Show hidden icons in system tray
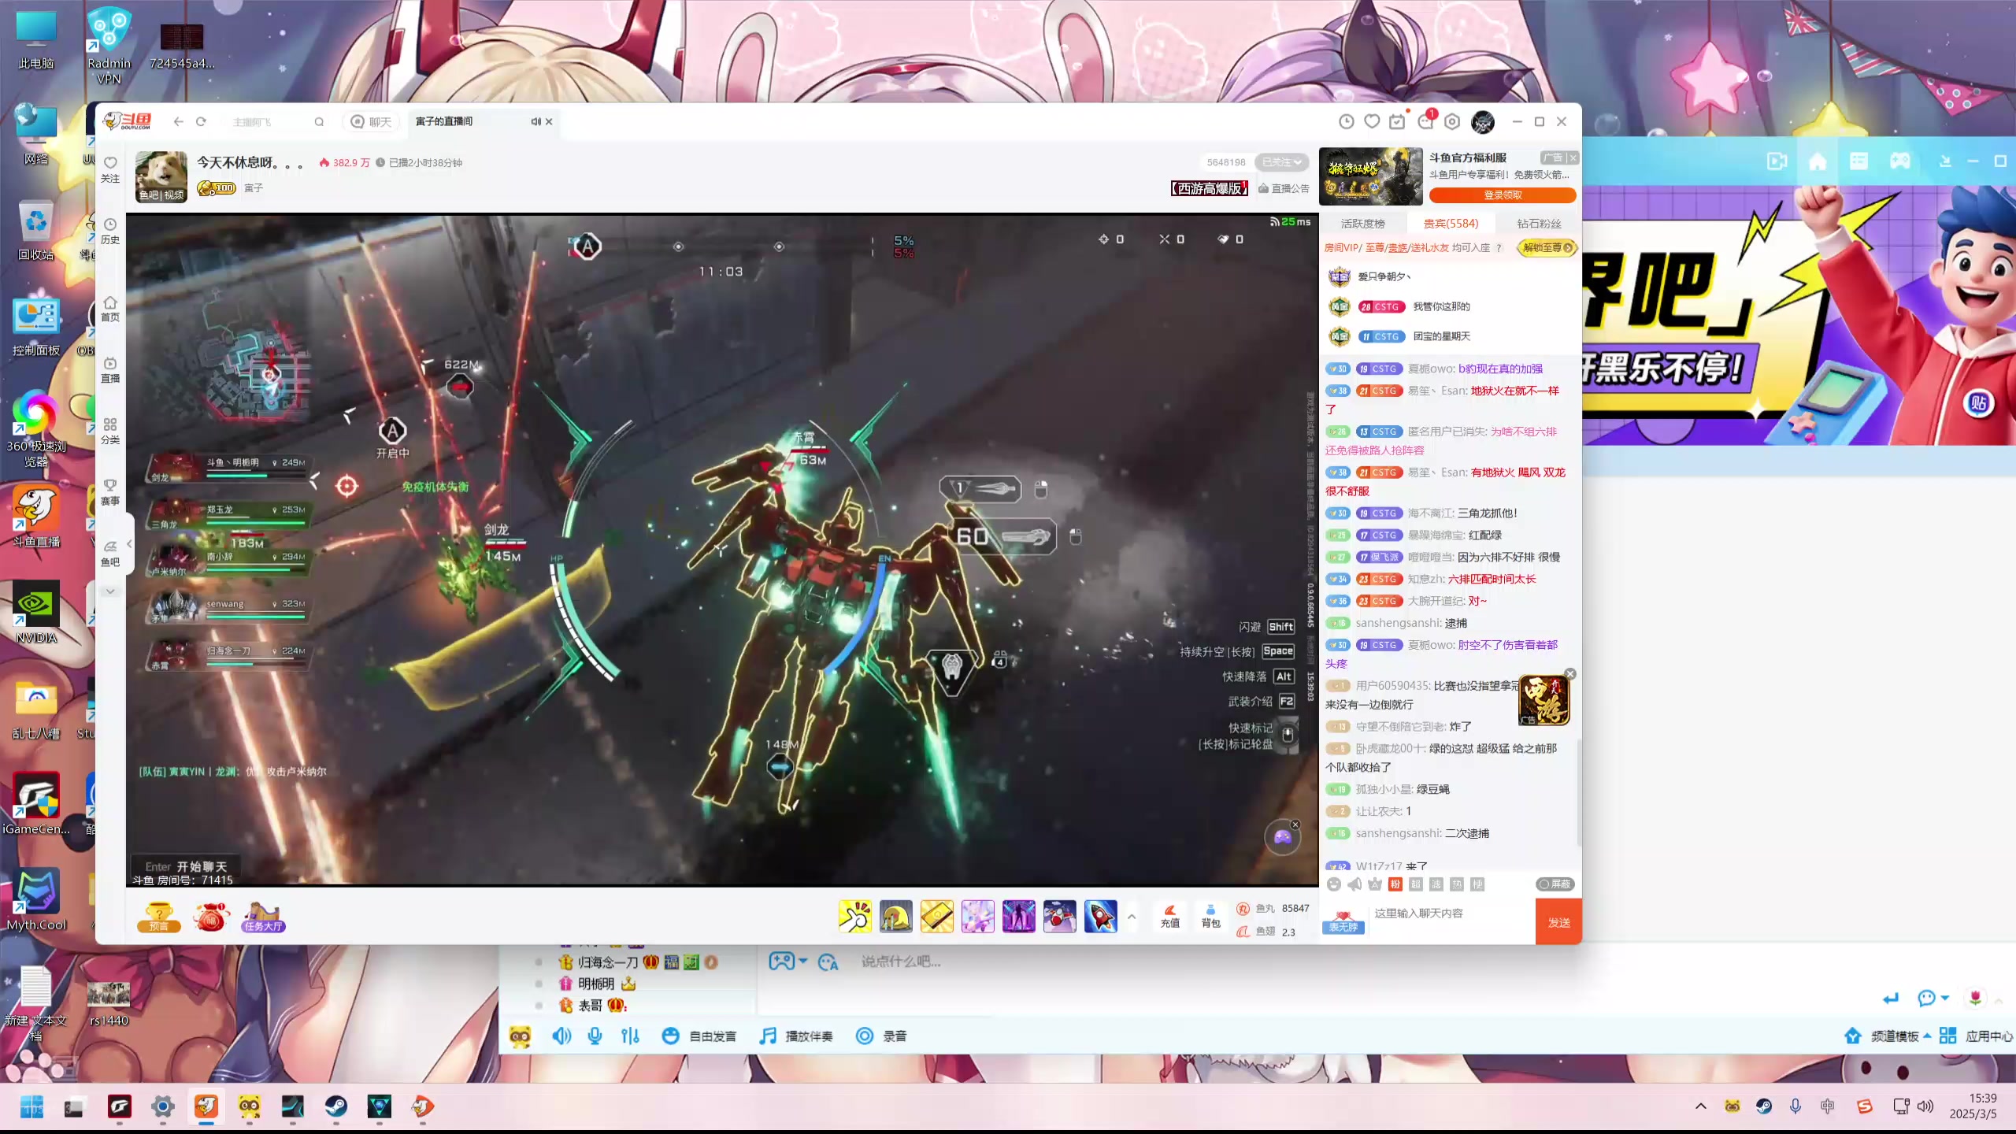2016x1134 pixels. click(x=1701, y=1106)
